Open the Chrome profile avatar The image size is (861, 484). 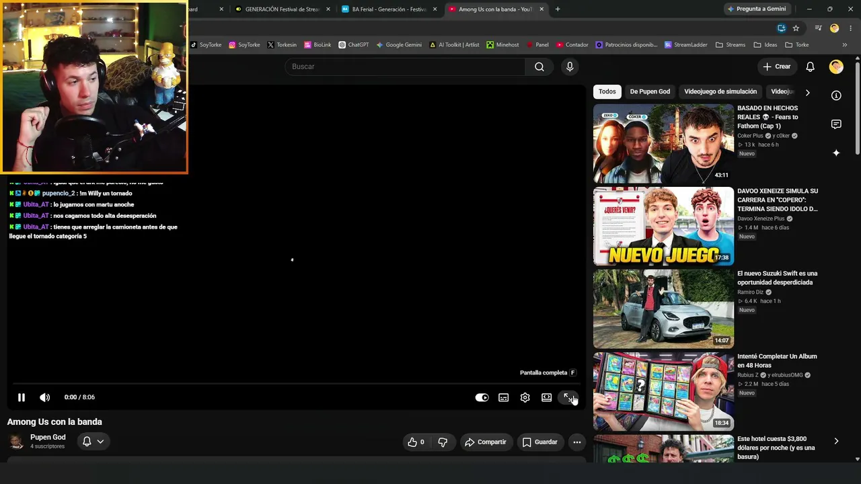pos(834,28)
